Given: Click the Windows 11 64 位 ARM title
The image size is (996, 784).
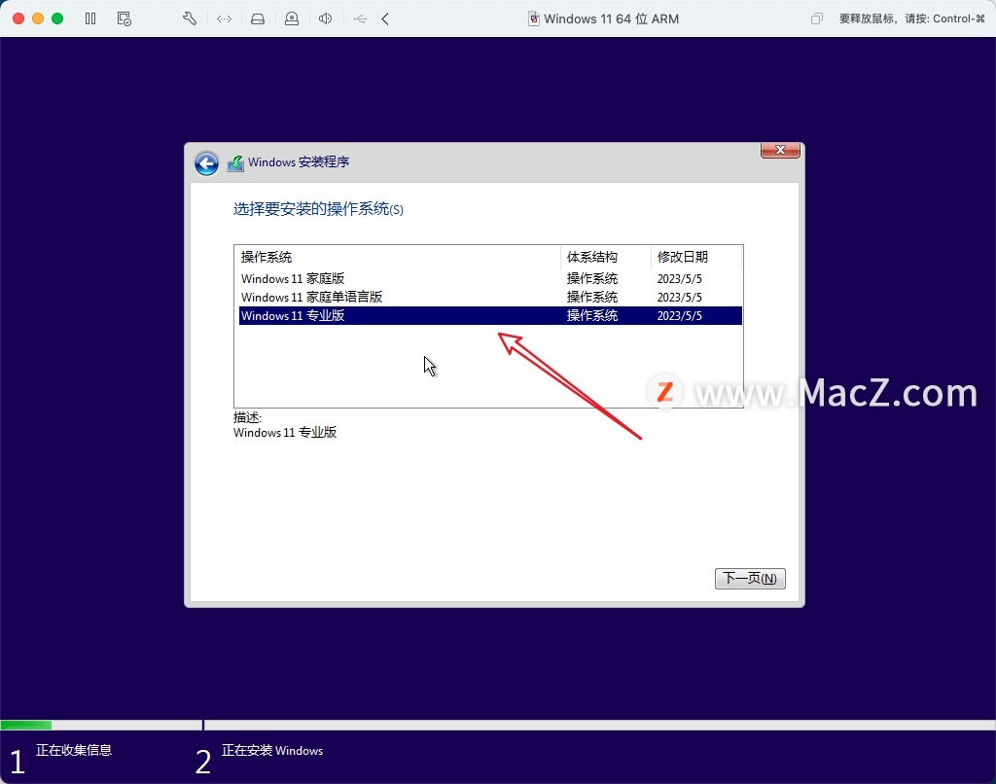Looking at the screenshot, I should (611, 19).
